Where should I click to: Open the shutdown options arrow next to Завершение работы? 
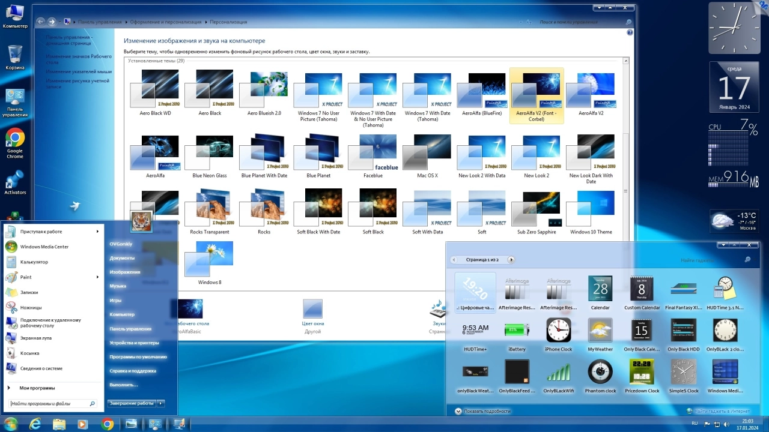point(162,403)
